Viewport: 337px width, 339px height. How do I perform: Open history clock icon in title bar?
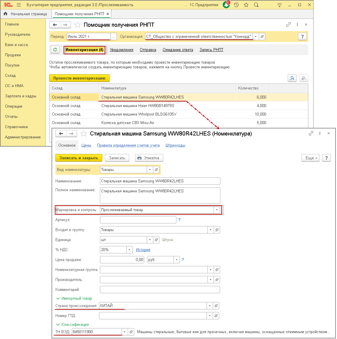[236, 5]
